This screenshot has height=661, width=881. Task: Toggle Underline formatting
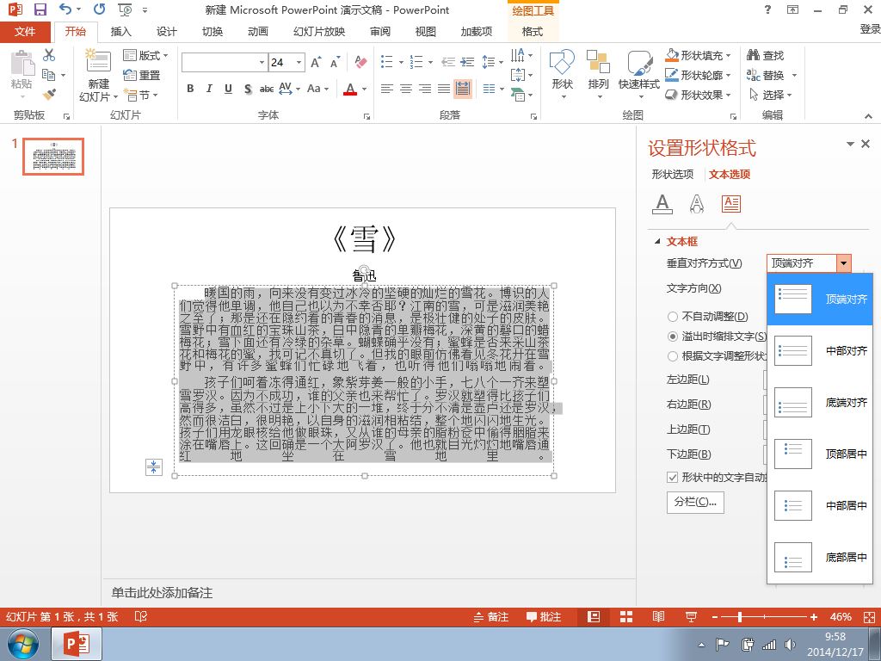point(228,89)
